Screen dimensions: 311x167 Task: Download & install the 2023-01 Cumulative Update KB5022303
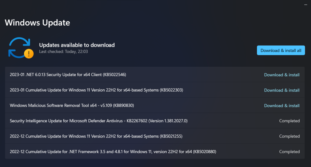click(282, 90)
